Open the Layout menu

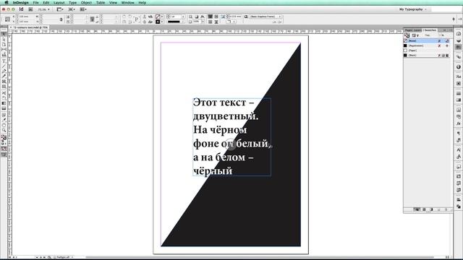pyautogui.click(x=59, y=3)
